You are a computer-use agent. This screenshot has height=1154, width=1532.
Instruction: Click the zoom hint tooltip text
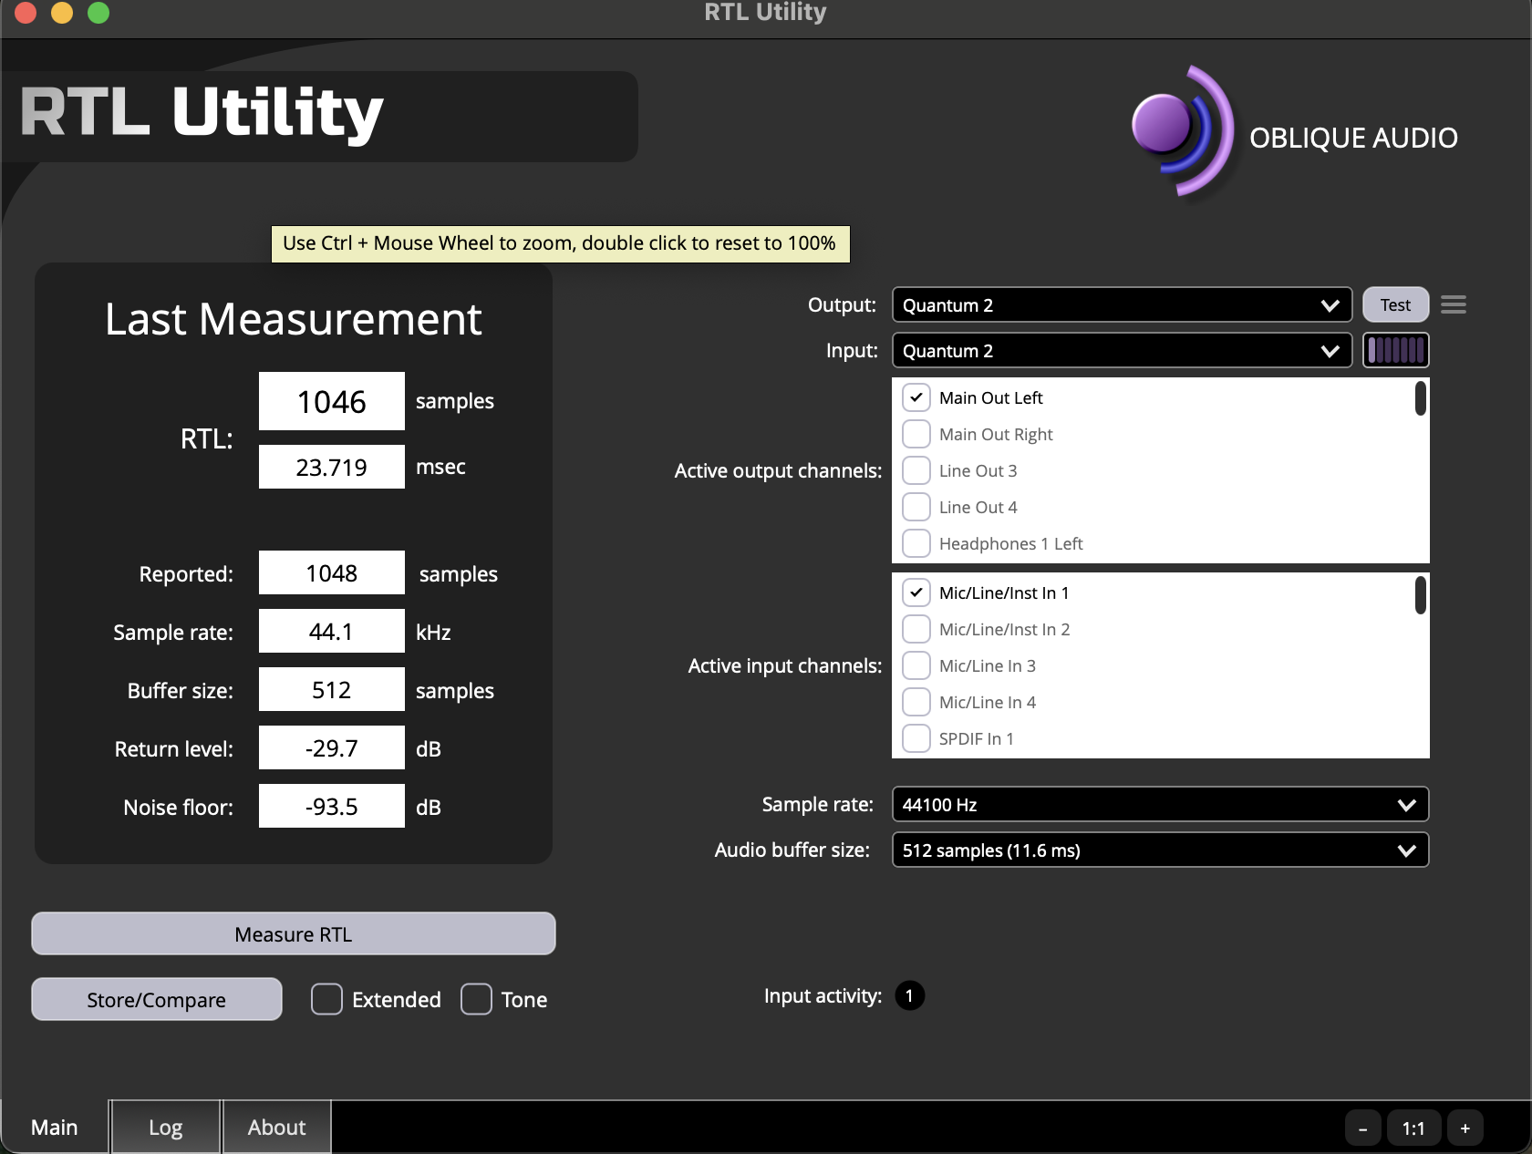tap(560, 243)
